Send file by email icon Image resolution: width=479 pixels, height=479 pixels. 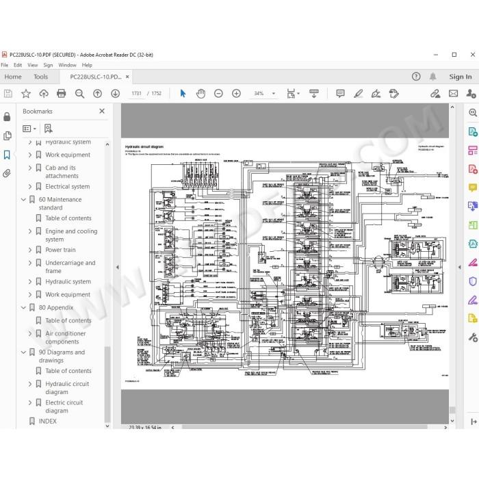453,94
